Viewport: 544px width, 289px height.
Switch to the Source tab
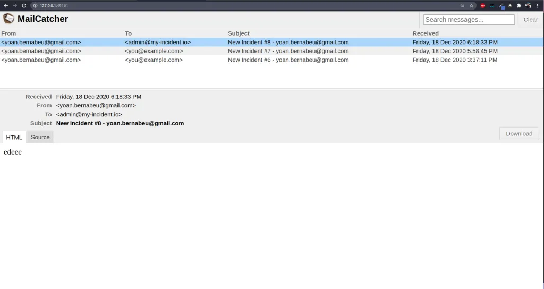point(40,137)
